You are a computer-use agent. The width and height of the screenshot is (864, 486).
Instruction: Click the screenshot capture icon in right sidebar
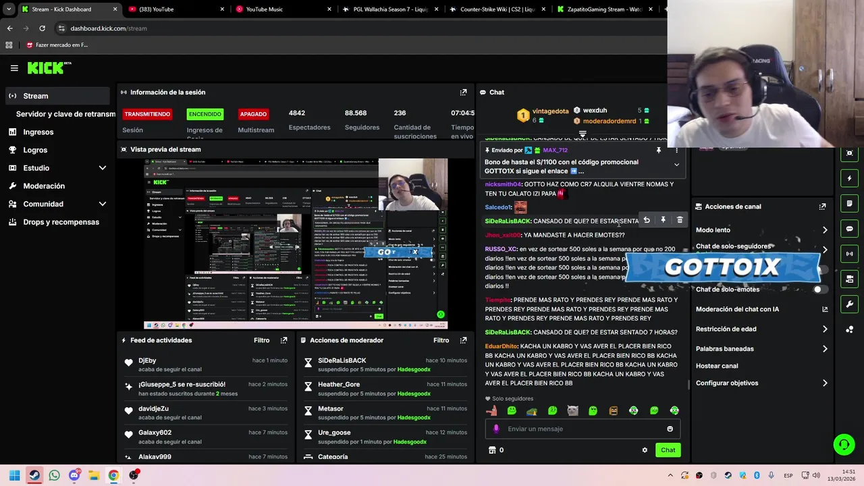click(849, 153)
